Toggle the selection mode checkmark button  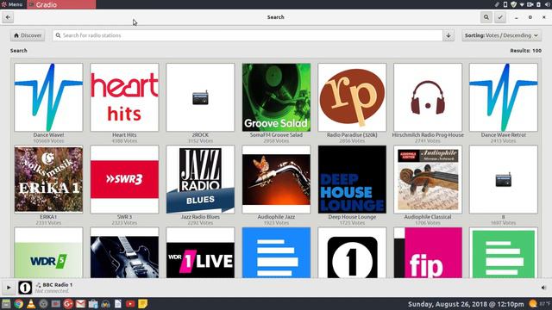coord(500,17)
